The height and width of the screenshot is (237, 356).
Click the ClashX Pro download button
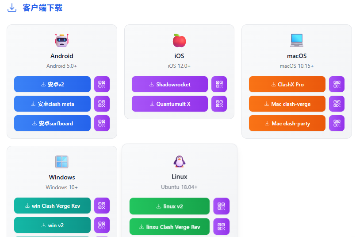click(x=287, y=84)
